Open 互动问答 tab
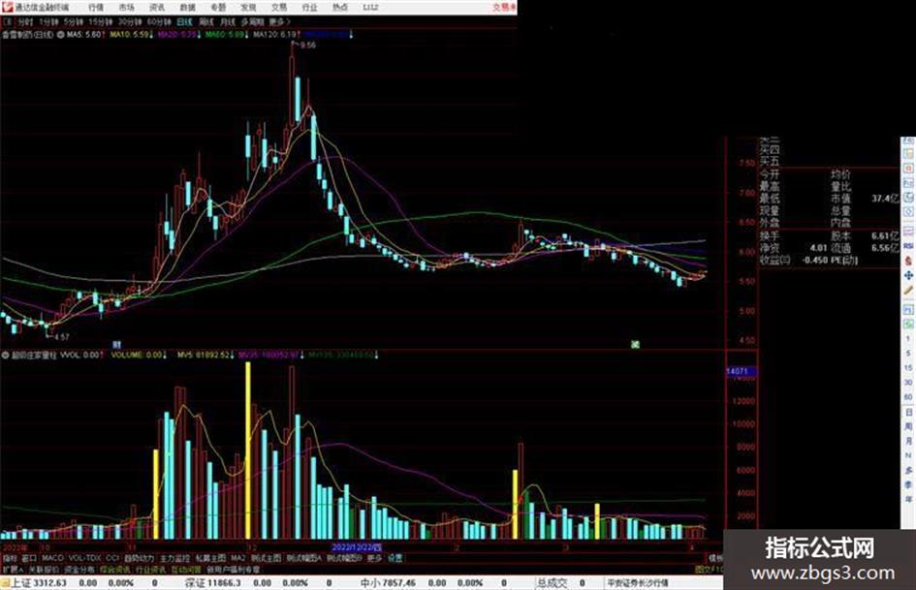The image size is (916, 590). coord(186,569)
